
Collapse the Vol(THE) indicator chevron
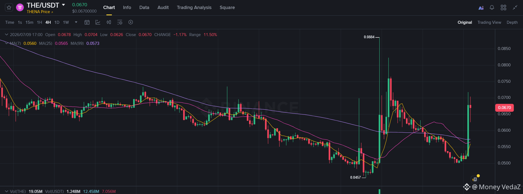click(x=7, y=191)
